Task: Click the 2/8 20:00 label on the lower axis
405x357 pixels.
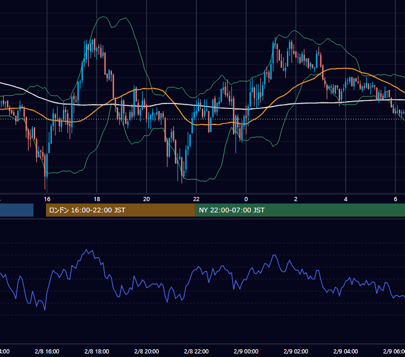Action: click(147, 351)
